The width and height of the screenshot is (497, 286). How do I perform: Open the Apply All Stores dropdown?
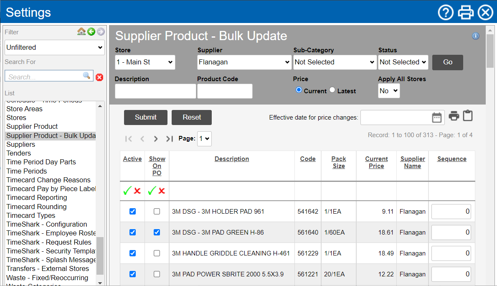(x=389, y=91)
